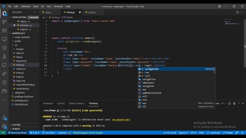The image size is (246, 138).
Task: Change the CRLF line ending
Action: tap(201, 133)
